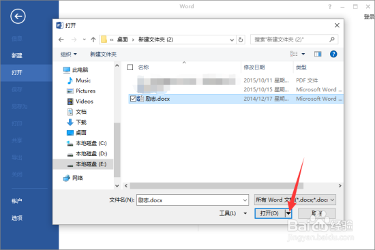Select the 励志.docx file name

point(157,99)
